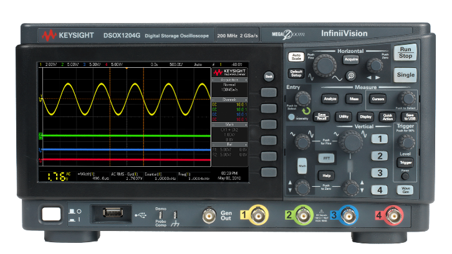
Task: Tap the Save to USB key
Action: tap(410, 116)
